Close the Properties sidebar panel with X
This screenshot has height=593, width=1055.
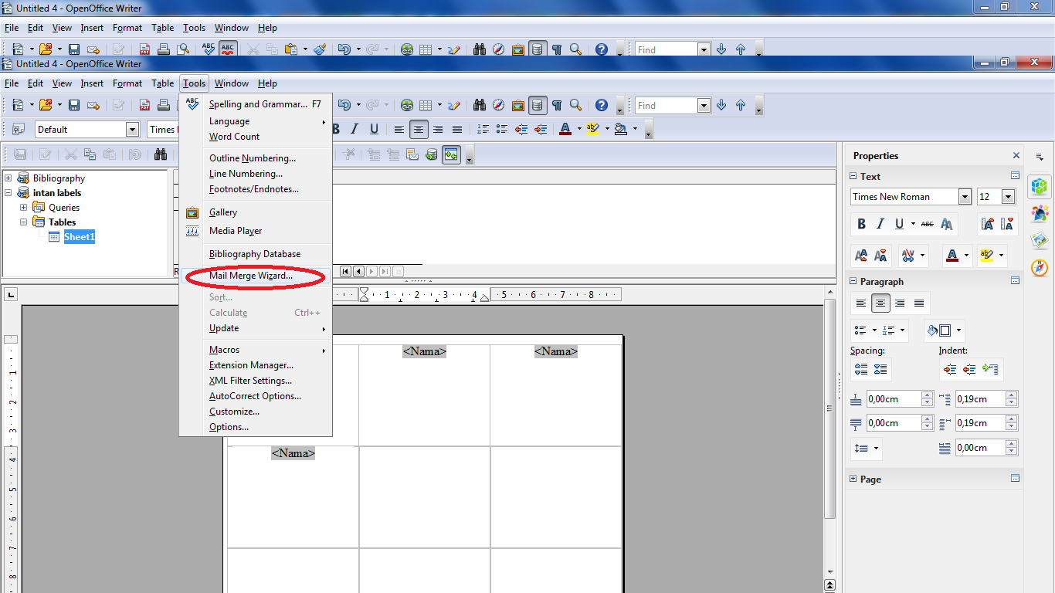pyautogui.click(x=1016, y=155)
